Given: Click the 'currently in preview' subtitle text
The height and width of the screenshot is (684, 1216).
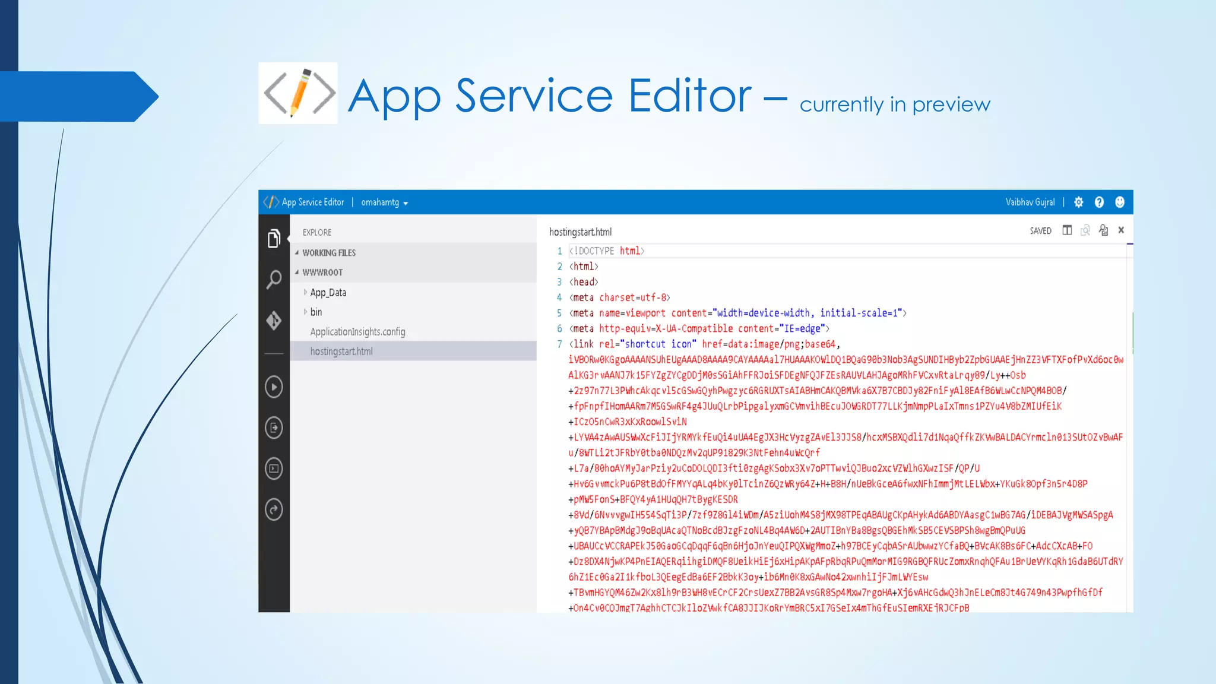Looking at the screenshot, I should coord(895,105).
